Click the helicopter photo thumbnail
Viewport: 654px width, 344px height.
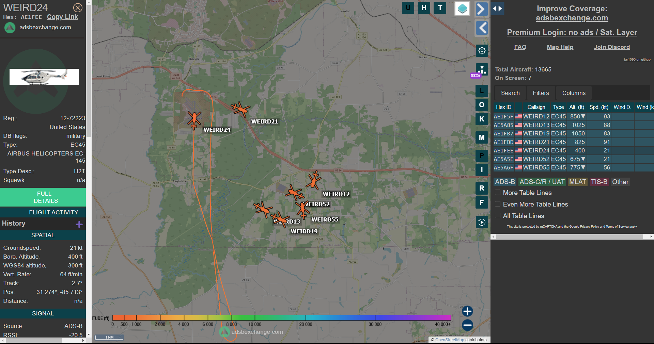(x=44, y=77)
